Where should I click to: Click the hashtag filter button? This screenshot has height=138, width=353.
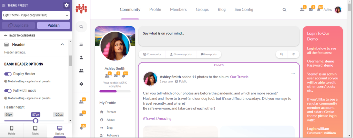(x=293, y=54)
